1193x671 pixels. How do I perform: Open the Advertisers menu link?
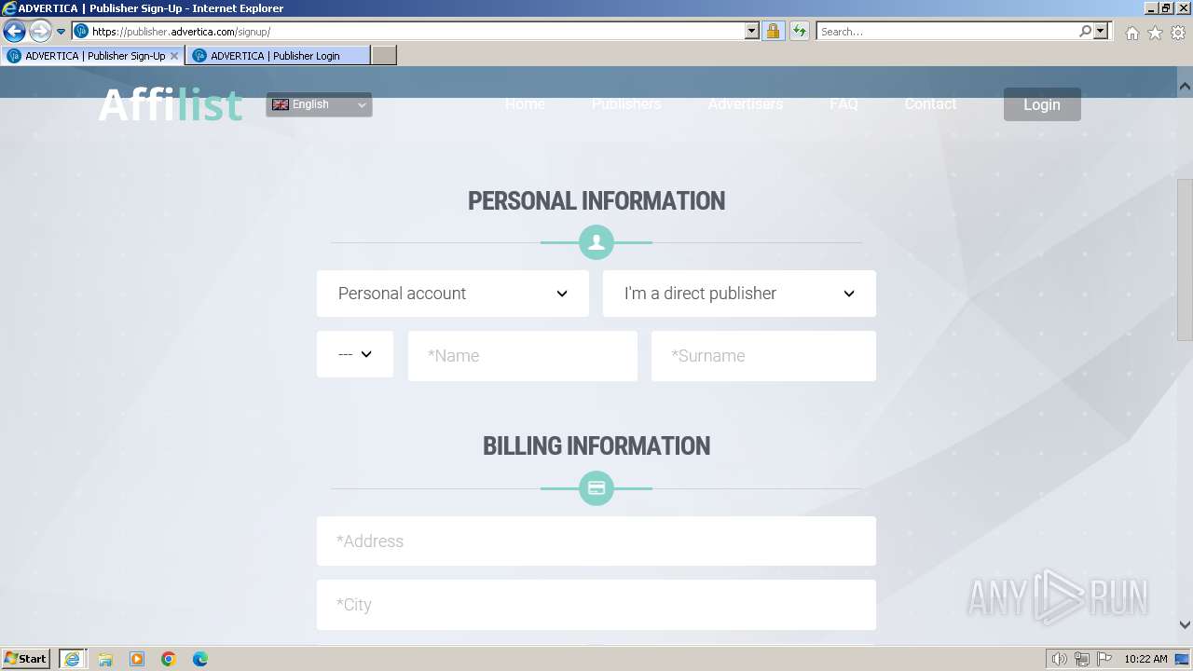(x=746, y=103)
